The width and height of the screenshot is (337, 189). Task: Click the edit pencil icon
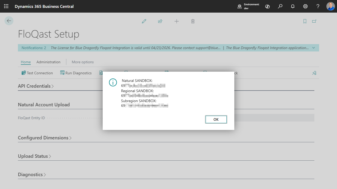tap(144, 21)
